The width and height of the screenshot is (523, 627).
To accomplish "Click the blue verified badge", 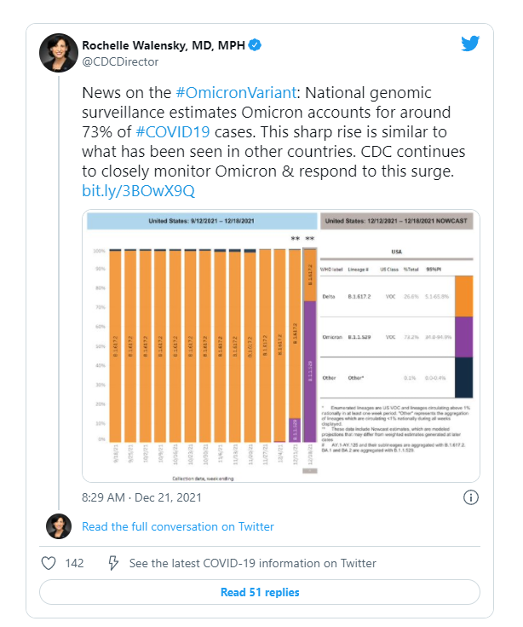I will tap(253, 44).
